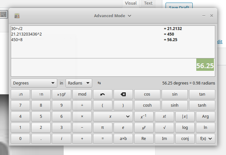The height and width of the screenshot is (155, 226).
Task: Click the undo arrow button
Action: coord(103,94)
